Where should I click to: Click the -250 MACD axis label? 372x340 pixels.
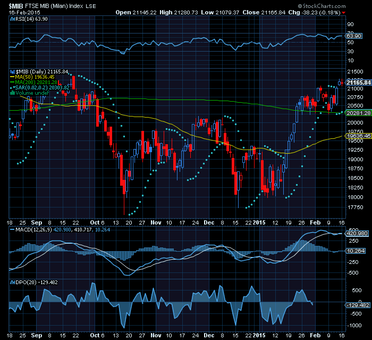point(353,262)
